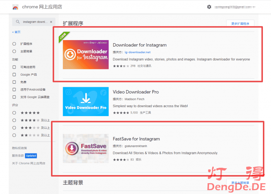Open the FastSave for Instagram thumbnail
This screenshot has height=194, width=271.
point(85,148)
